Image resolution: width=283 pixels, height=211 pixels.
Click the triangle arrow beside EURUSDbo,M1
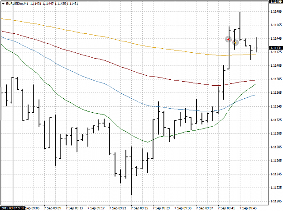coord(3,4)
